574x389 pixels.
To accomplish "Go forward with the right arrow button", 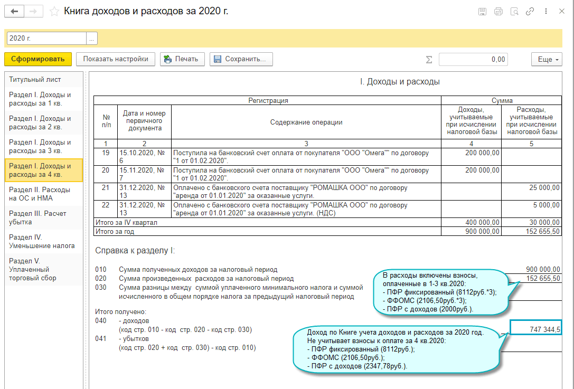I will (33, 11).
